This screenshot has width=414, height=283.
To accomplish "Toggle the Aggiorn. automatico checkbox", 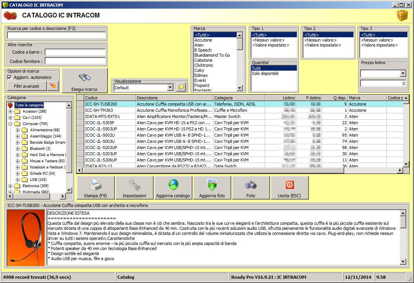I will (9, 77).
